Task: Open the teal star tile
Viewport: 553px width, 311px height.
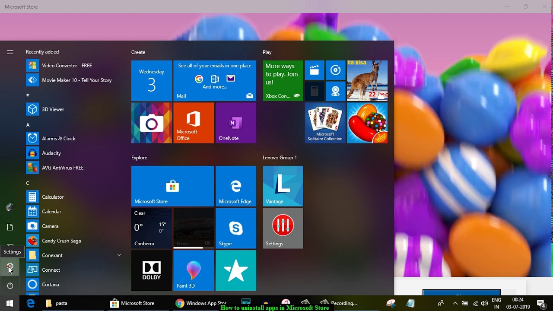Action: 236,270
